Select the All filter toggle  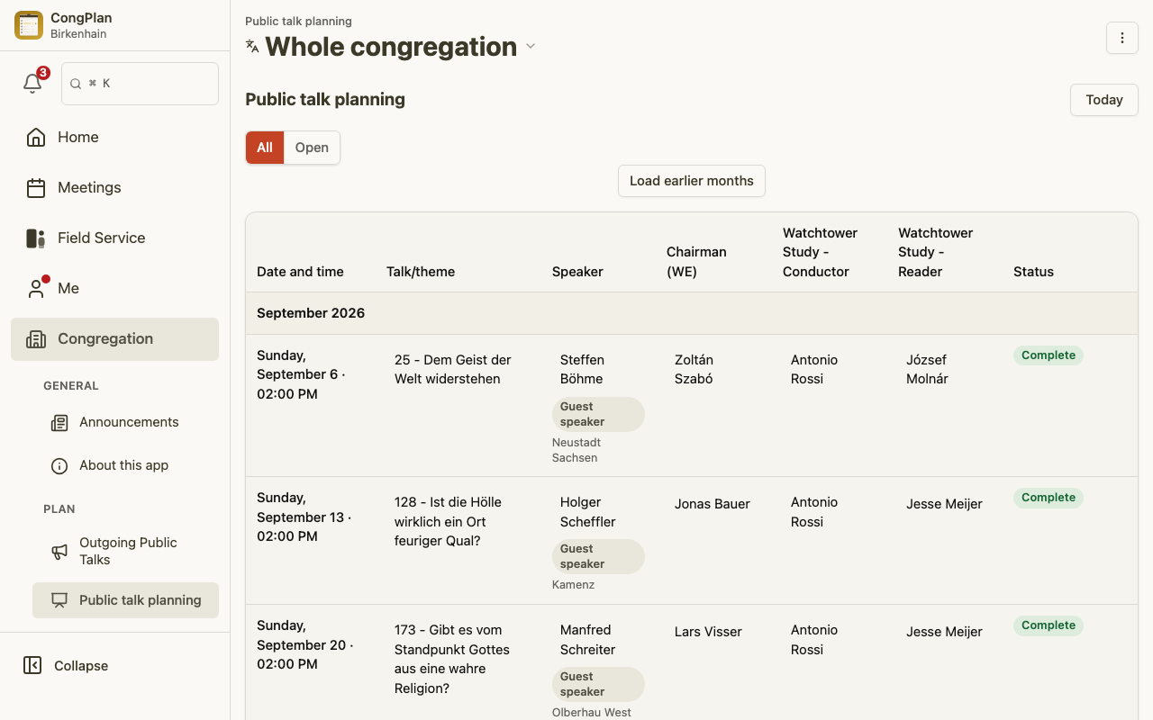click(x=265, y=148)
